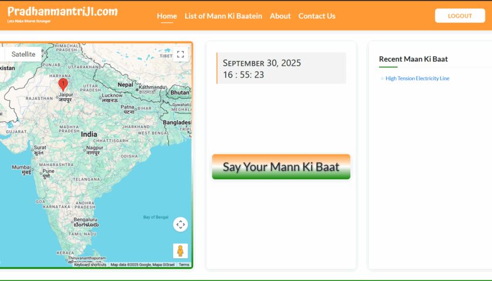Click the Mumbai label on the map
Viewport: 492px width, 281px height.
[x=21, y=167]
